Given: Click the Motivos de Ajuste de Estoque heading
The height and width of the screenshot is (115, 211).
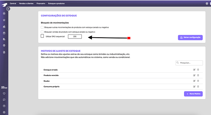Looking at the screenshot, I should pos(61,51).
